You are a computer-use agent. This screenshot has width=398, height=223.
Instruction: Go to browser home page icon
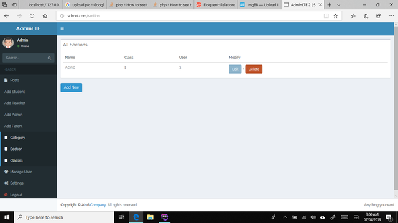point(45,16)
